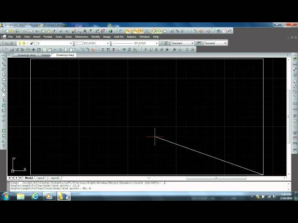Screen dimensions: 298x223
Task: Toggle the Center snap highlighted circle icon
Action: click(x=154, y=31)
